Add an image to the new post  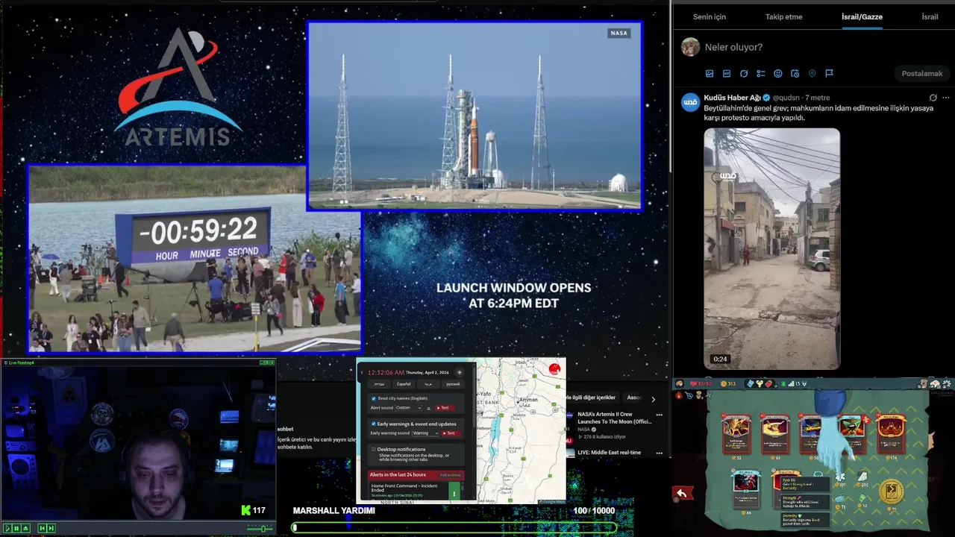710,74
